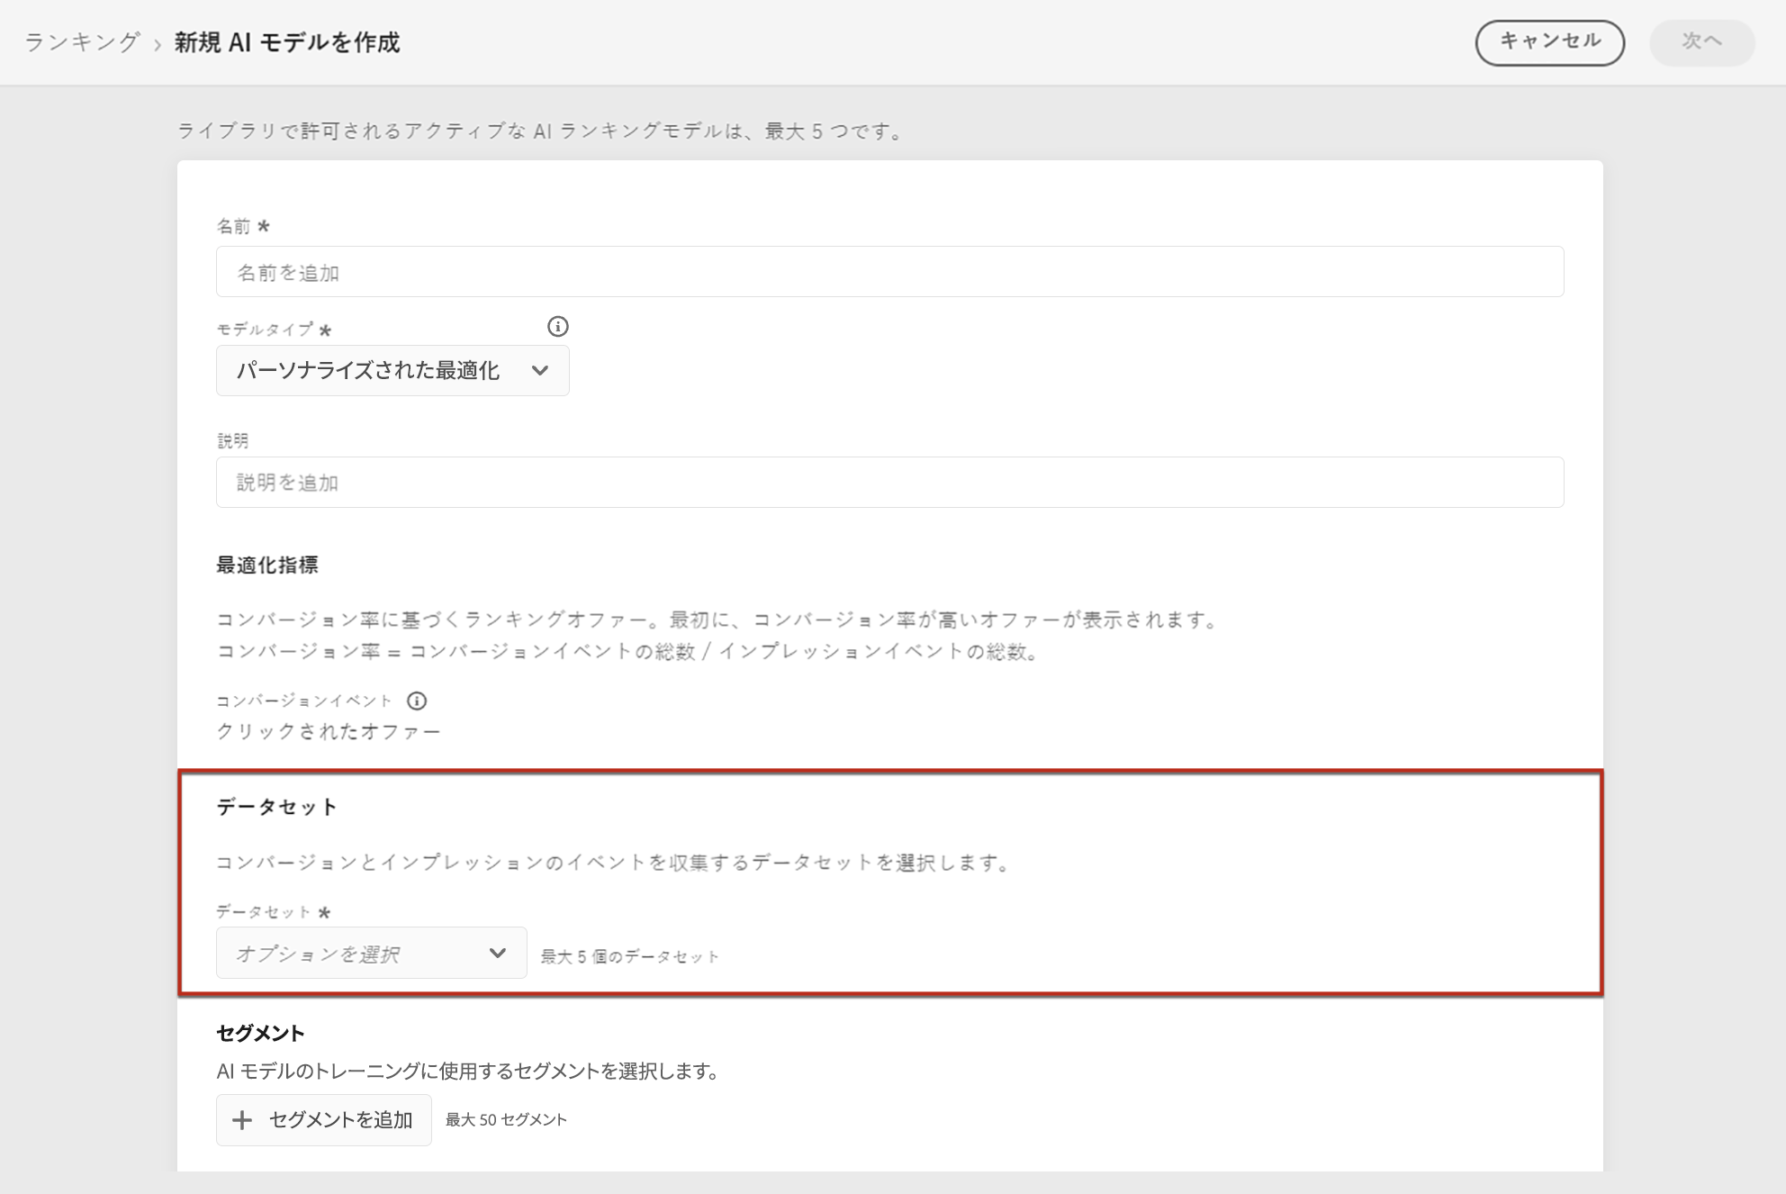The width and height of the screenshot is (1786, 1194).
Task: Click 新規 AI モデルを作成 page title
Action: pyautogui.click(x=287, y=42)
